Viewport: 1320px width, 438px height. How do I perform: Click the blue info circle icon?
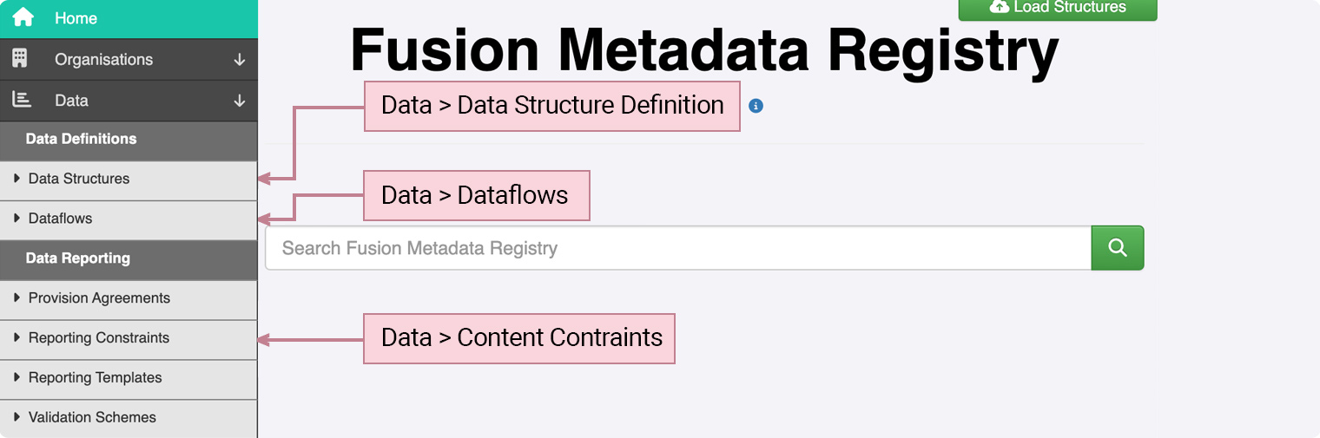(756, 106)
